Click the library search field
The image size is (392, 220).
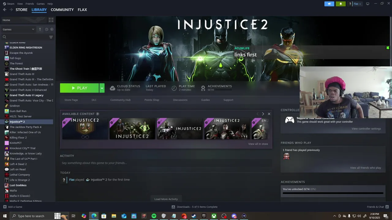pyautogui.click(x=25, y=37)
